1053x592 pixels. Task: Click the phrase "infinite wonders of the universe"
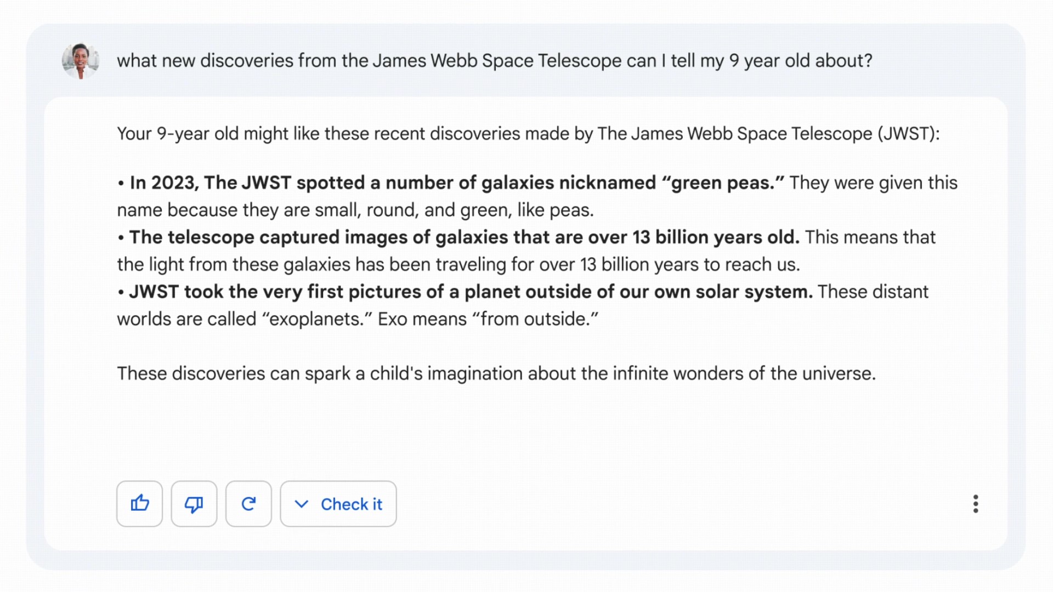(744, 373)
